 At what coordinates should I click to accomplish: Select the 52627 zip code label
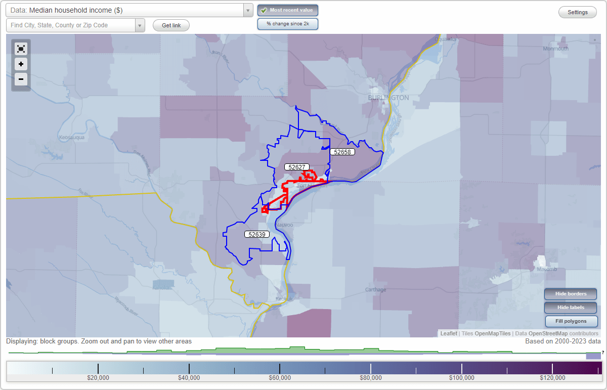pyautogui.click(x=296, y=167)
